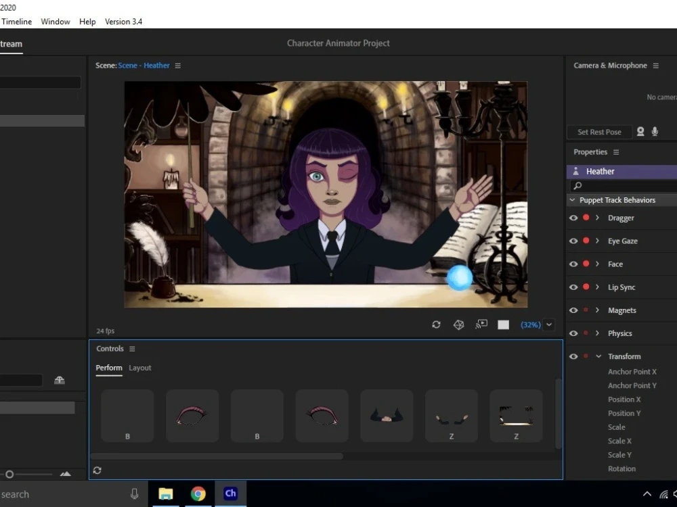Toggle visibility eye for Dragger

(x=573, y=218)
